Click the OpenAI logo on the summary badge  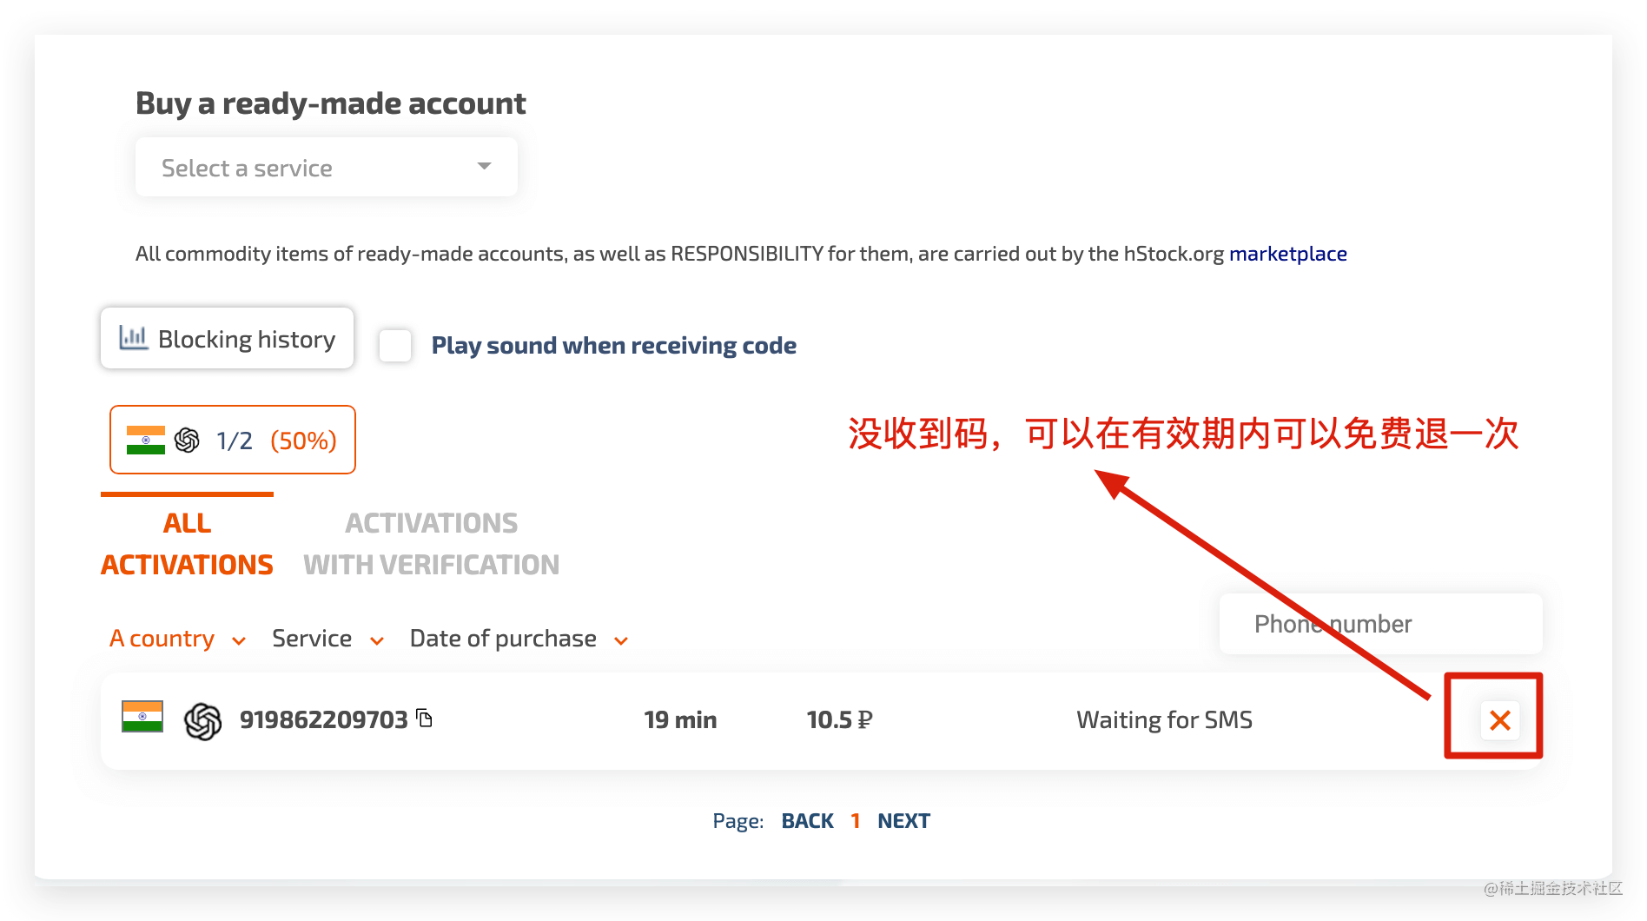(x=185, y=440)
